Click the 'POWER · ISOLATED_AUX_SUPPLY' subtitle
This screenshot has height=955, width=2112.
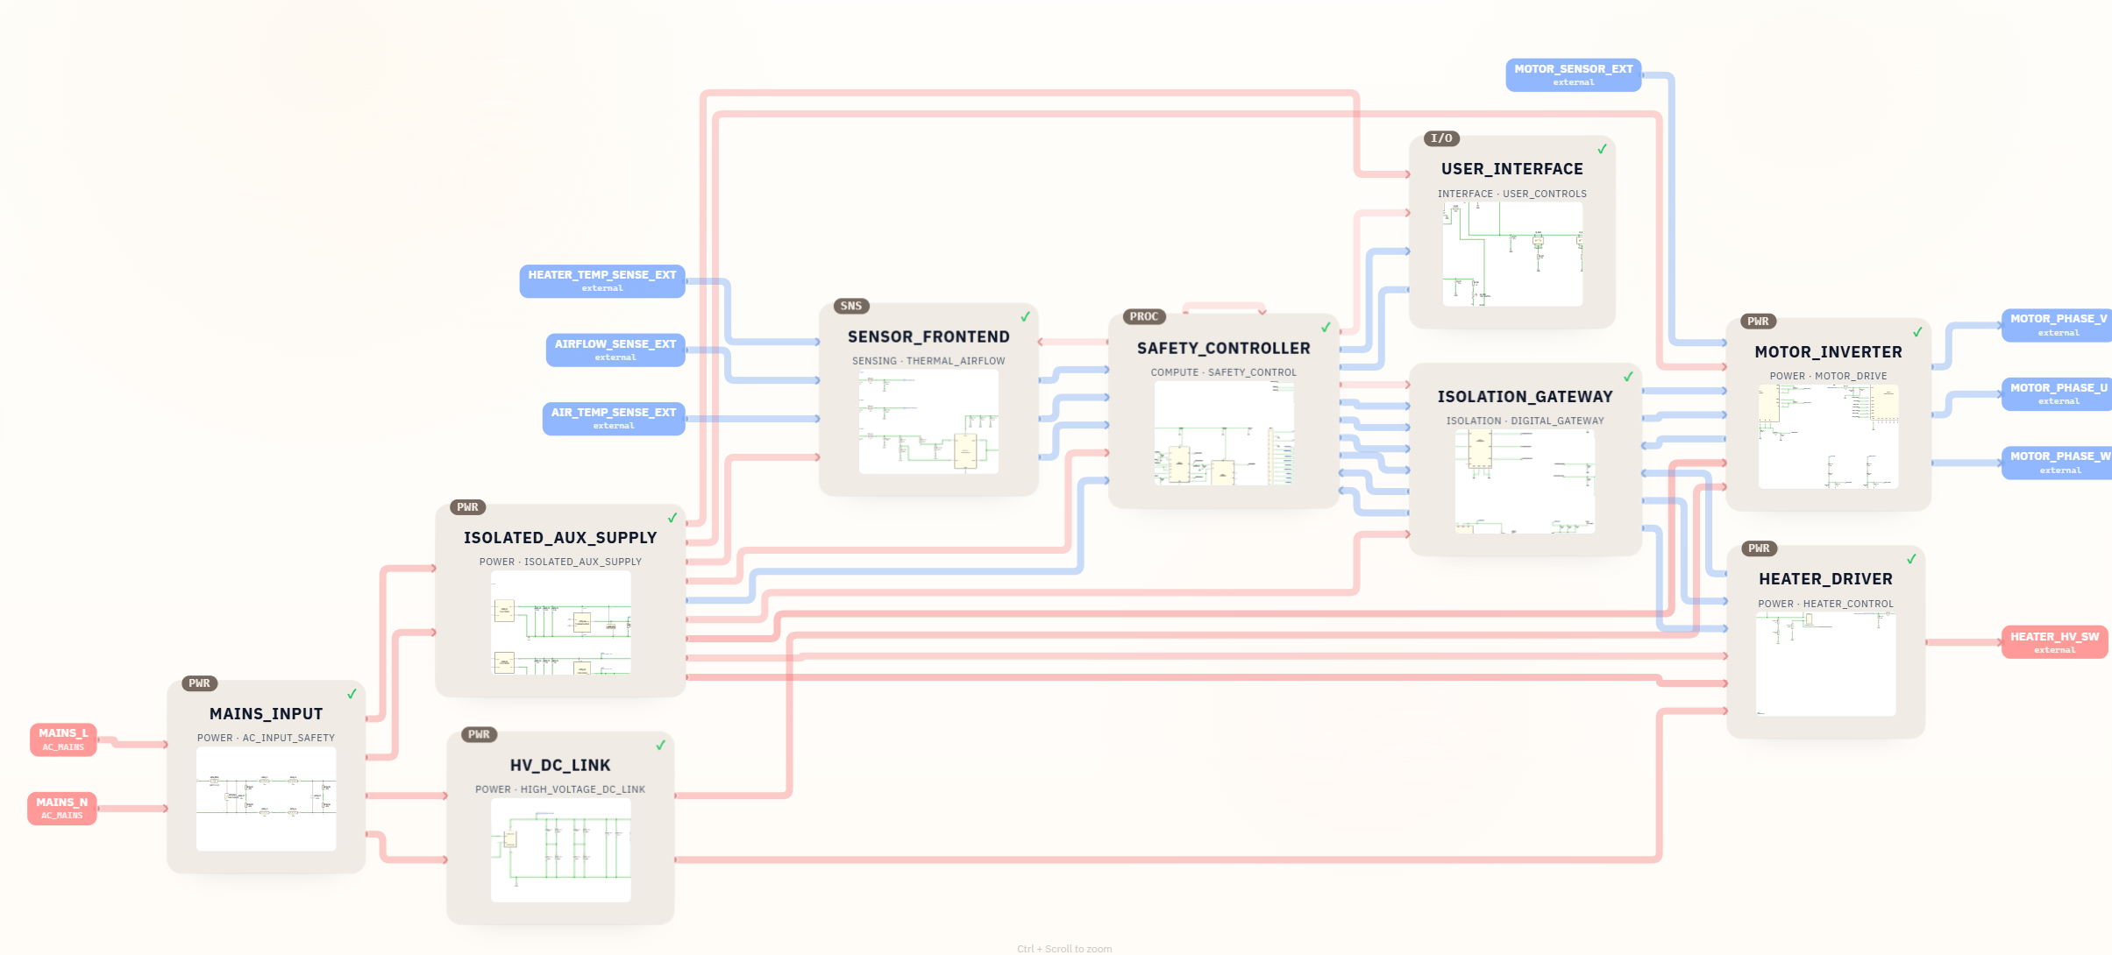pyautogui.click(x=561, y=562)
